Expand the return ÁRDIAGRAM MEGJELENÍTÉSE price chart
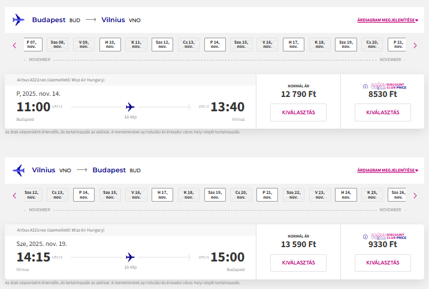 (x=388, y=170)
